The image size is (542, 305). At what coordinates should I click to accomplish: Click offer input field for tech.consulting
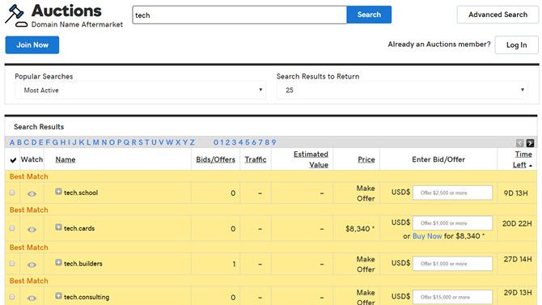tap(452, 297)
